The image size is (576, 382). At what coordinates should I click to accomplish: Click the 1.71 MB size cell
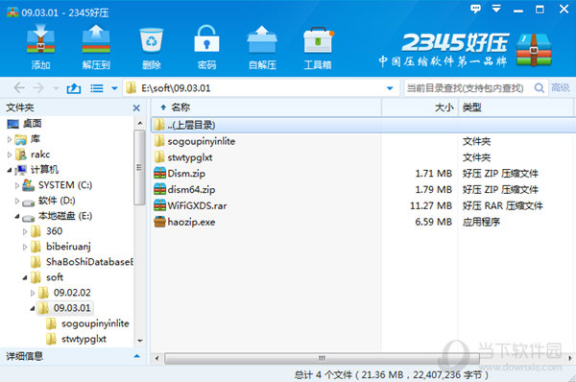coord(434,174)
